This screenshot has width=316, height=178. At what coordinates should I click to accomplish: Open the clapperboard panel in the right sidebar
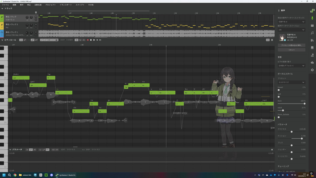pos(312,25)
